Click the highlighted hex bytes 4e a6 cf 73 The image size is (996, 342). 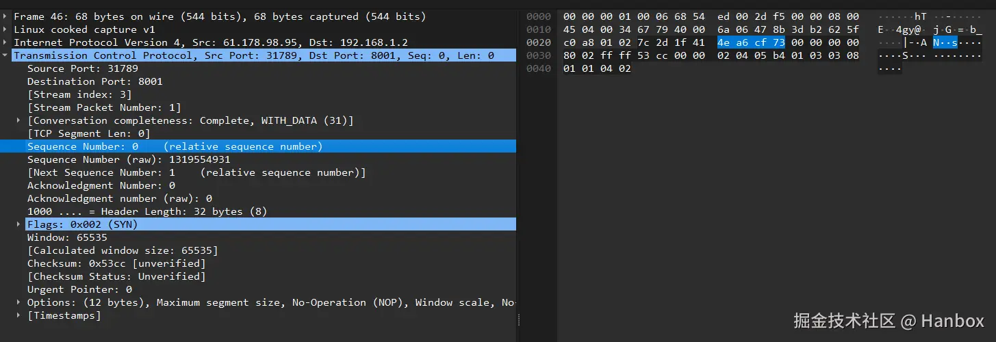tap(751, 42)
